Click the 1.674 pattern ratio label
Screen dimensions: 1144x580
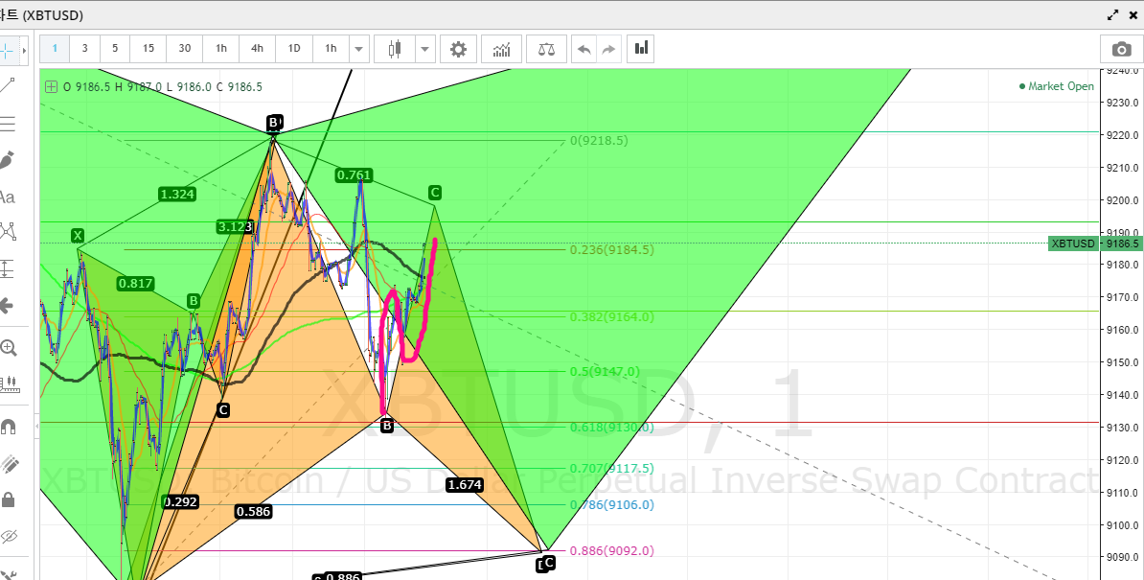pos(465,484)
